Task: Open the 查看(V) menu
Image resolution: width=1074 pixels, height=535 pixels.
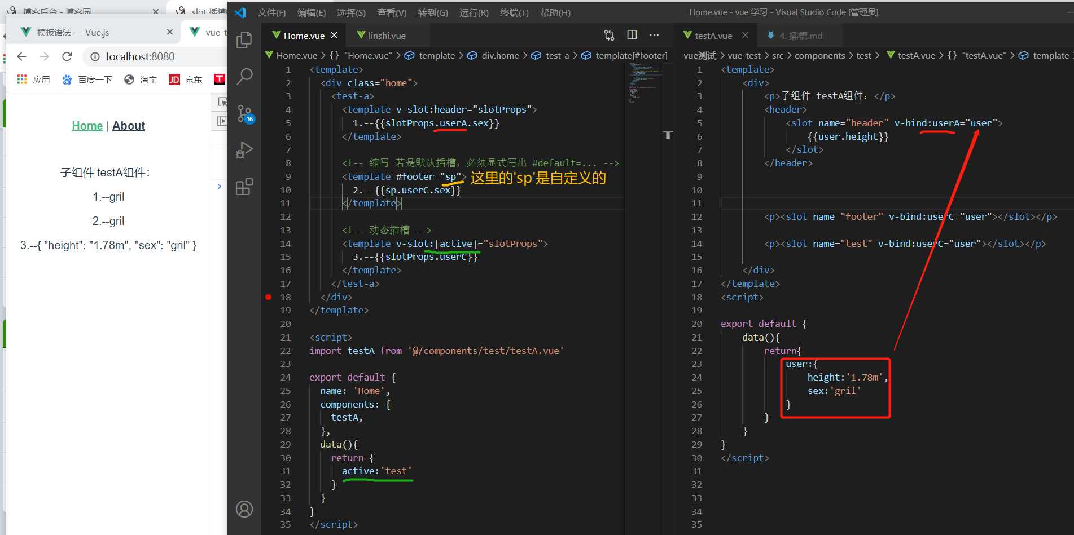Action: [392, 12]
